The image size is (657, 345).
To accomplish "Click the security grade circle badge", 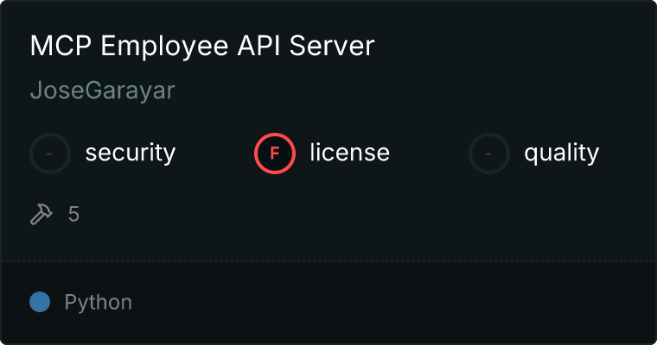I will click(50, 154).
